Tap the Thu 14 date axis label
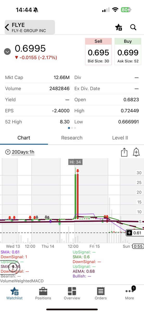 (48, 246)
